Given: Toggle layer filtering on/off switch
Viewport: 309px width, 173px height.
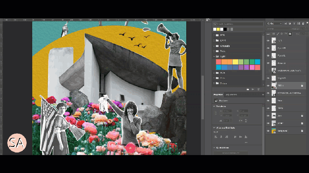Looking at the screenshot, I should tap(307, 23).
